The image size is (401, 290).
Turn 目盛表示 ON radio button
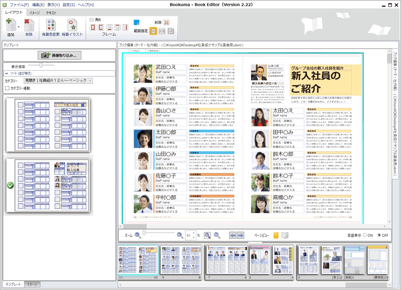[365, 235]
